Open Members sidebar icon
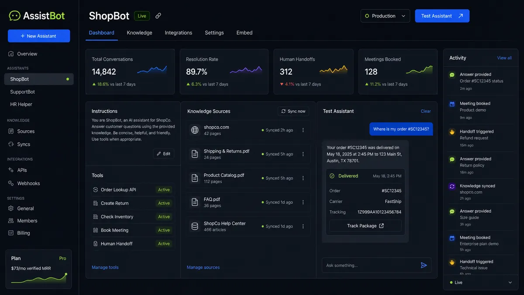This screenshot has width=524, height=295. (11, 221)
